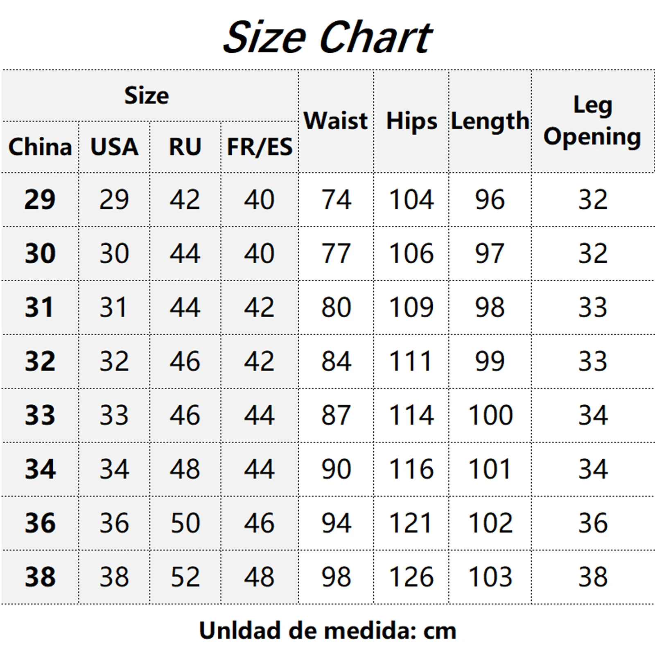This screenshot has height=655, width=655.
Task: Click the Unidad de medida footer text
Action: point(327,630)
